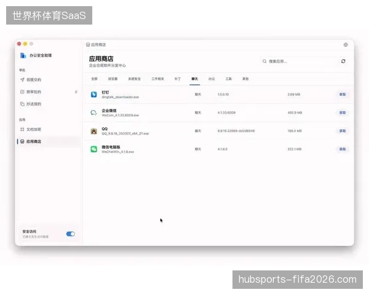This screenshot has width=369, height=295.
Task: Click the 应用商店 page heading
Action: coord(101,58)
